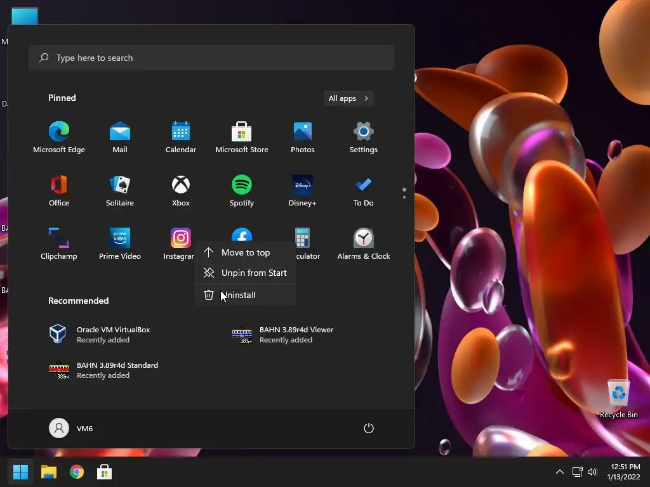Select Uninstall from the context menu

(246, 295)
